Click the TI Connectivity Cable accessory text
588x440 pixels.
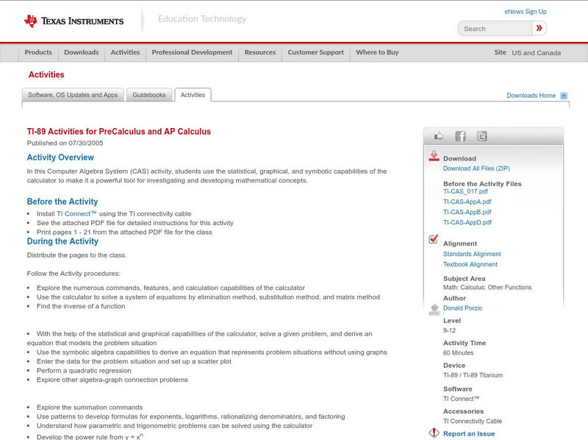tap(473, 421)
